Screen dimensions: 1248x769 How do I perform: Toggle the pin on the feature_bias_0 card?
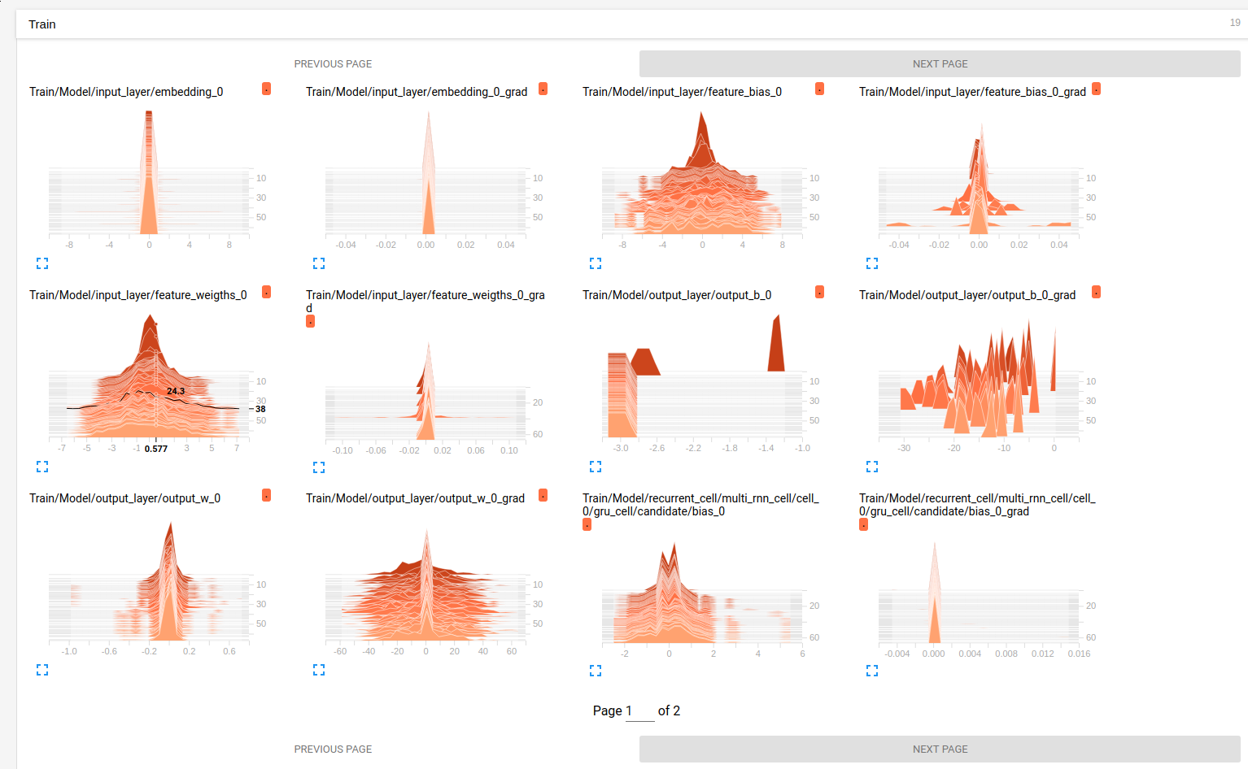coord(819,89)
